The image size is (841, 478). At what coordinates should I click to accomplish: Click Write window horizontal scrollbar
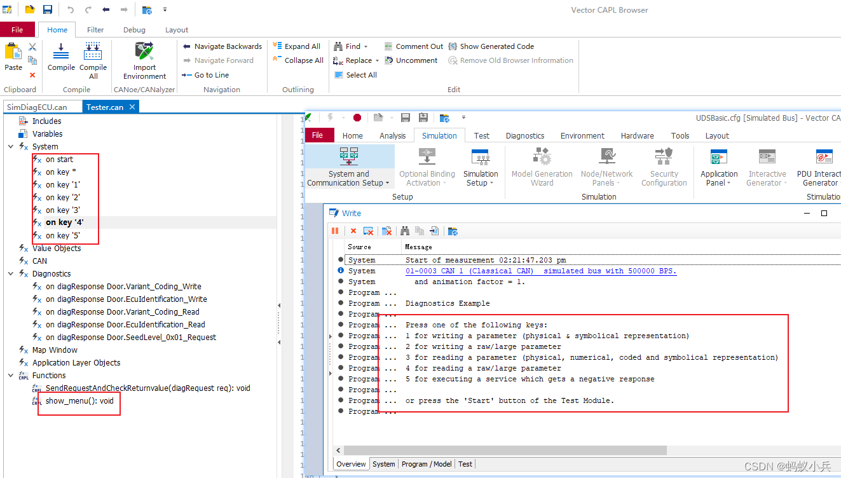click(x=505, y=450)
